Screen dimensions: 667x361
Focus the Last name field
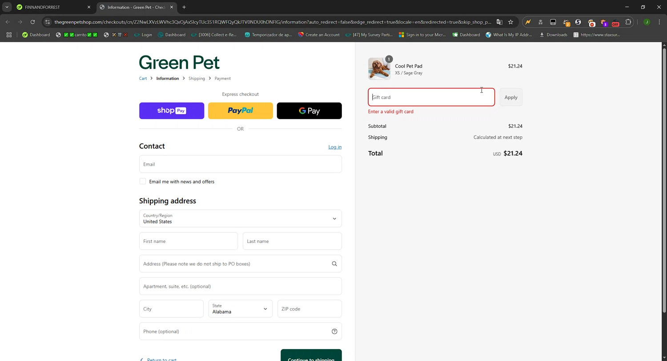coord(292,241)
